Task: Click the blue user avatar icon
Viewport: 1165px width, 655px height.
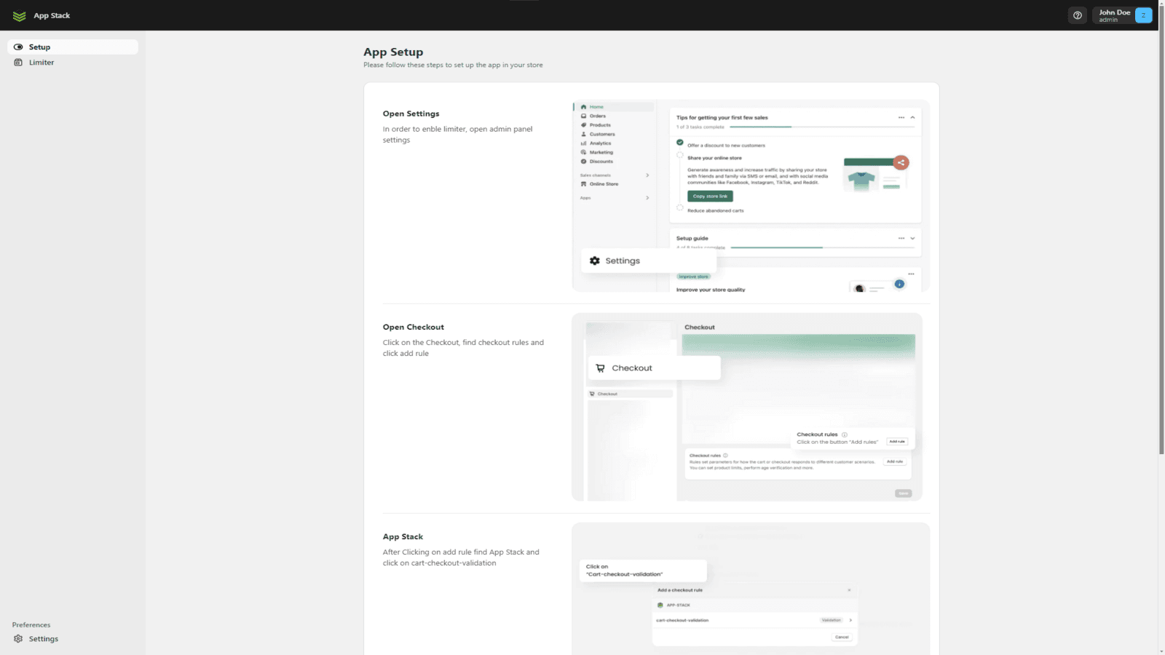Action: pyautogui.click(x=1143, y=15)
